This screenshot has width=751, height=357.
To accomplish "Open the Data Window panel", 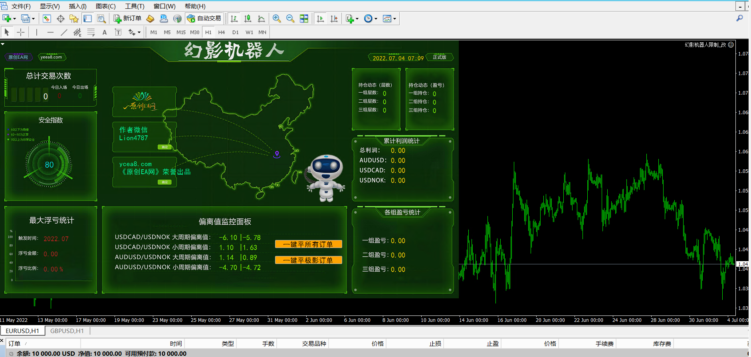I will coord(61,18).
